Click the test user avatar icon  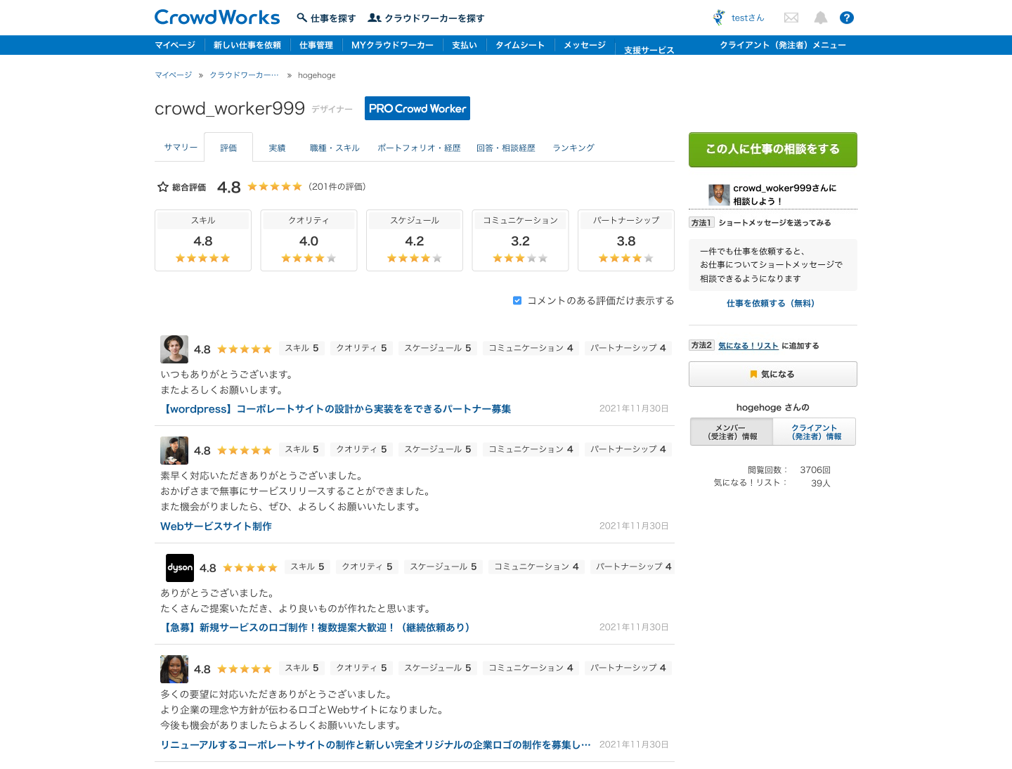tap(719, 18)
